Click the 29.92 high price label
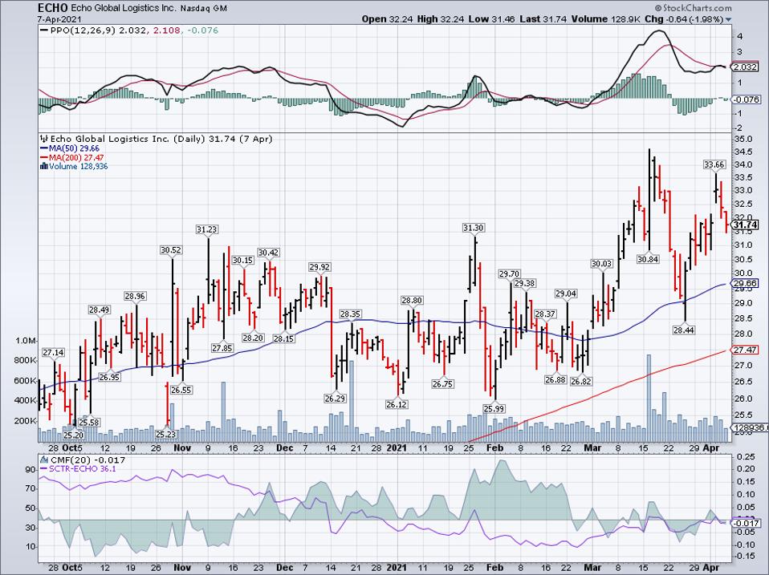Screen dimensions: 769x575 point(319,267)
